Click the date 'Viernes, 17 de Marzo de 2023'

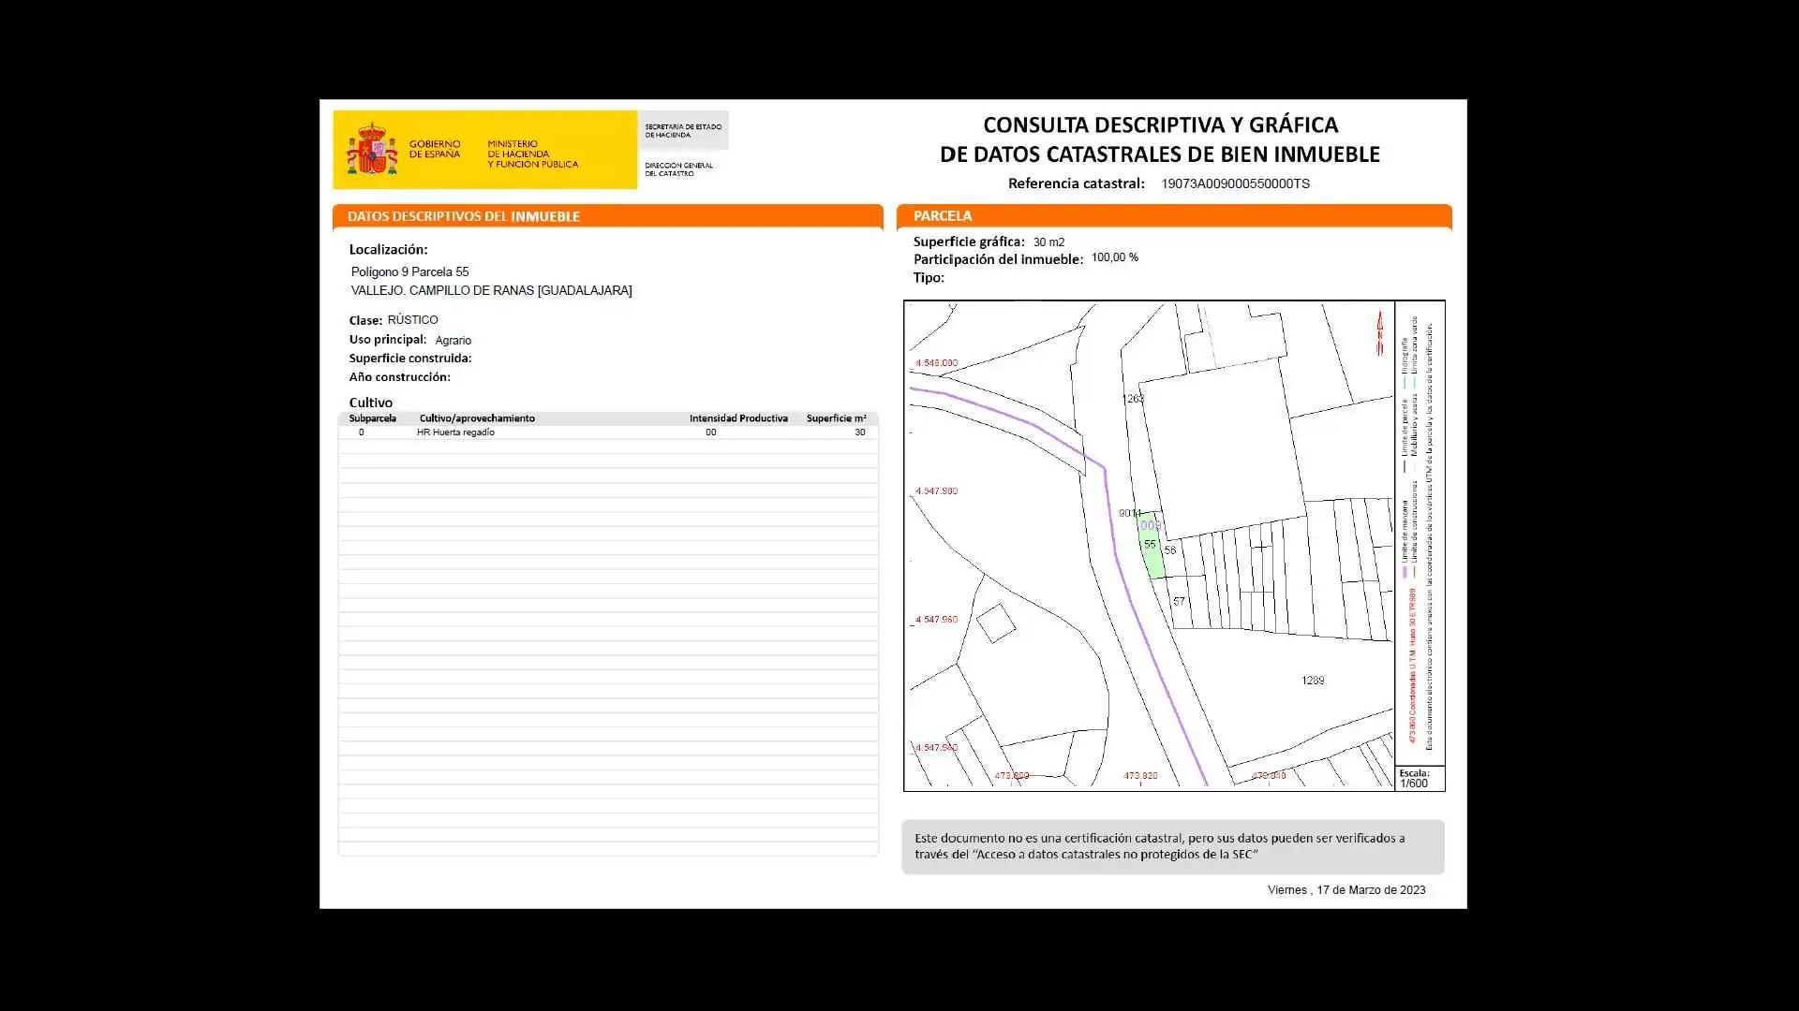click(1346, 890)
